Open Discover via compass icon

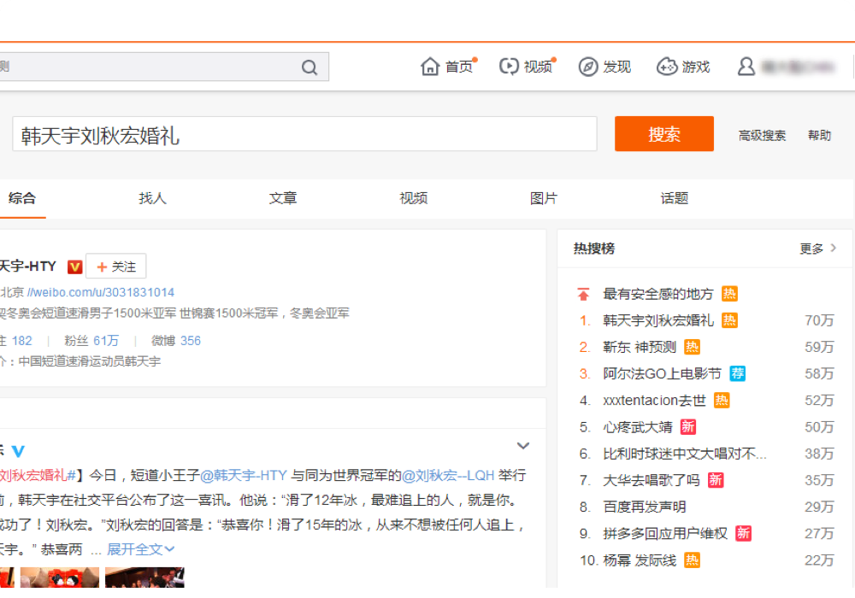coord(587,67)
